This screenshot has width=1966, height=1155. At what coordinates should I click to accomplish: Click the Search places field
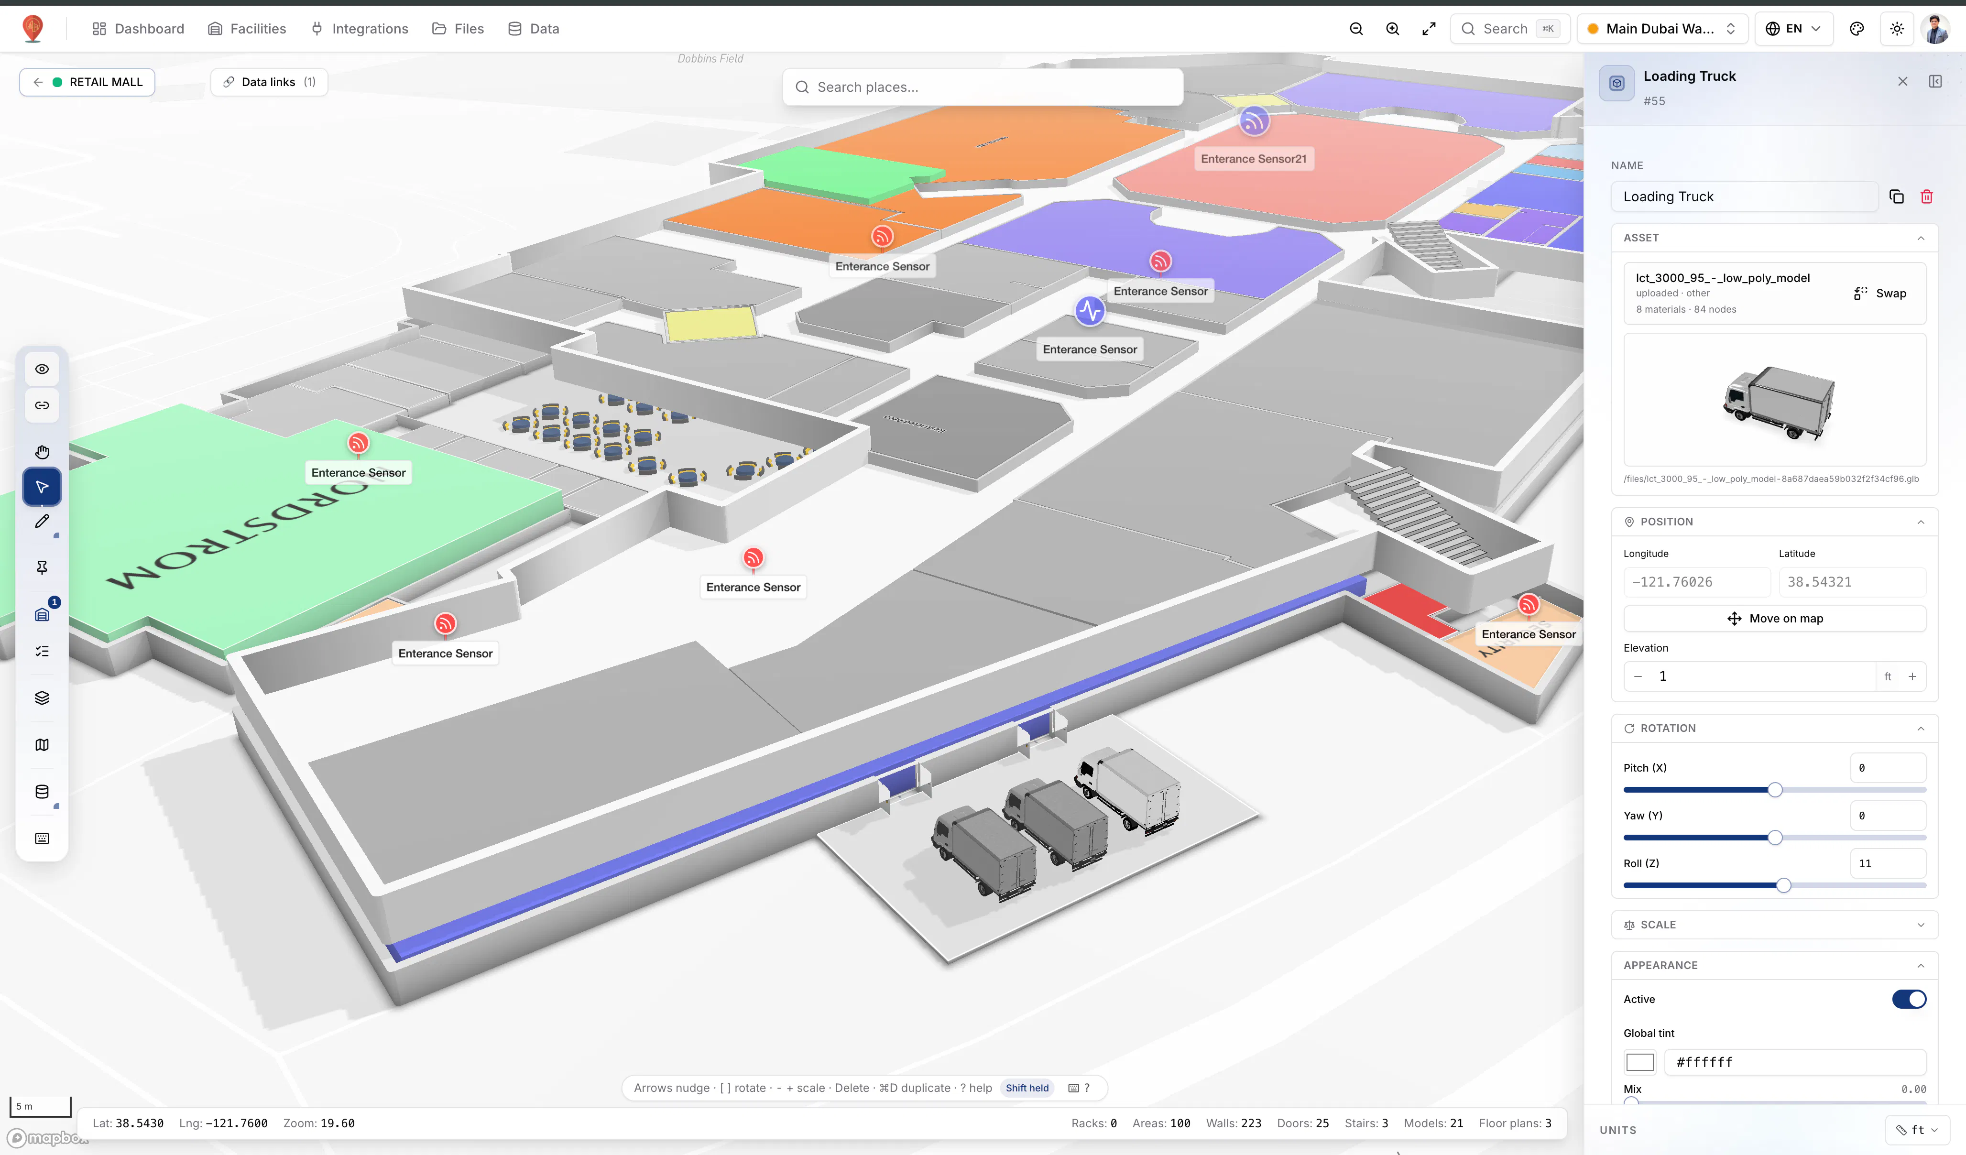(983, 87)
